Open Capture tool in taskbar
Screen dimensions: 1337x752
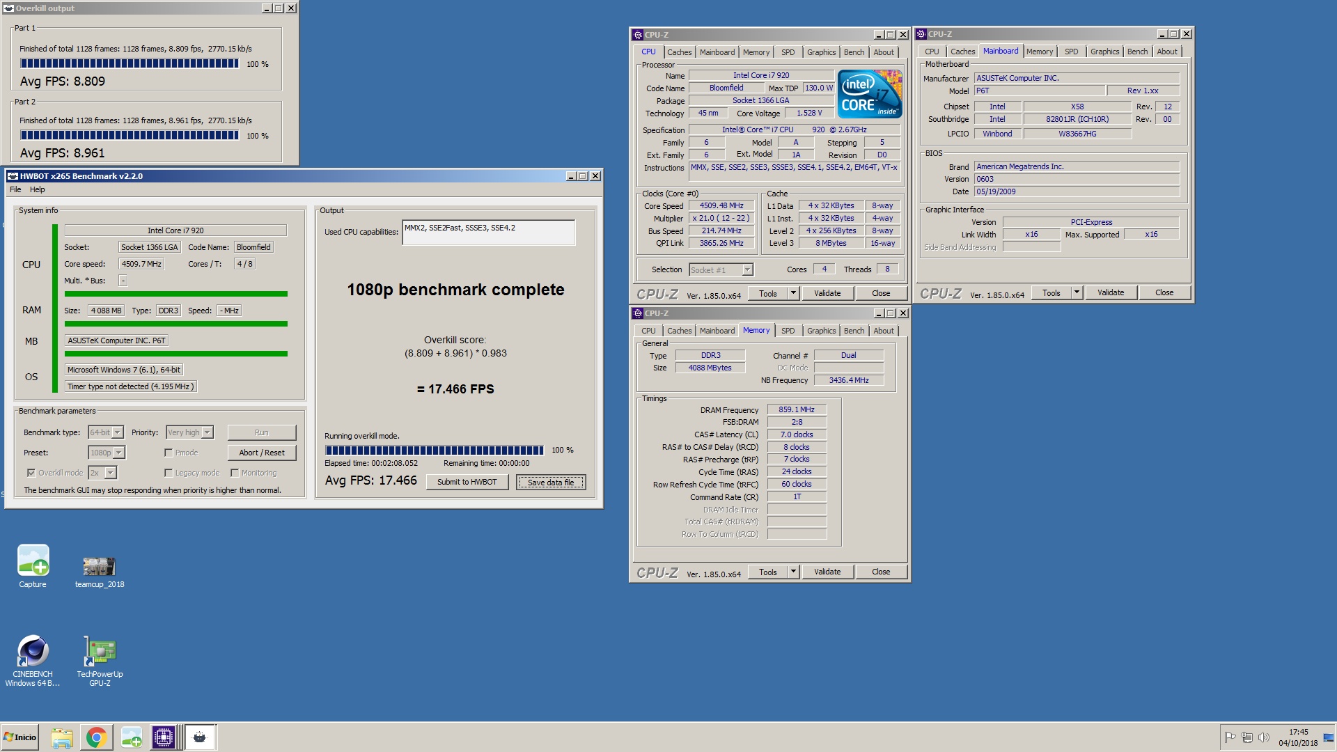click(x=131, y=737)
